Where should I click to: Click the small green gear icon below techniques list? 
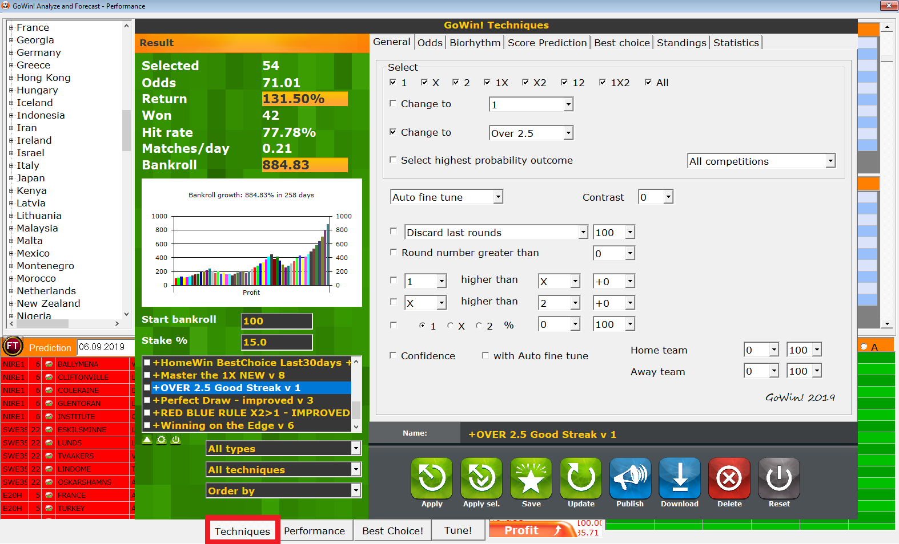click(x=162, y=440)
